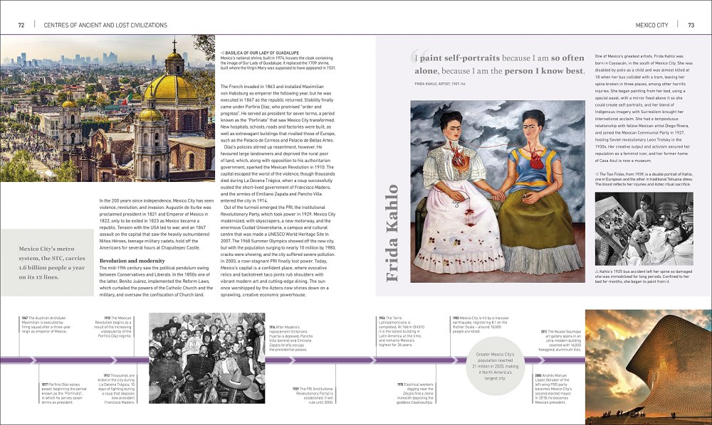Click the paragraph starting "The French invaded in 1863"
Image resolution: width=712 pixels, height=425 pixels.
pyautogui.click(x=278, y=113)
